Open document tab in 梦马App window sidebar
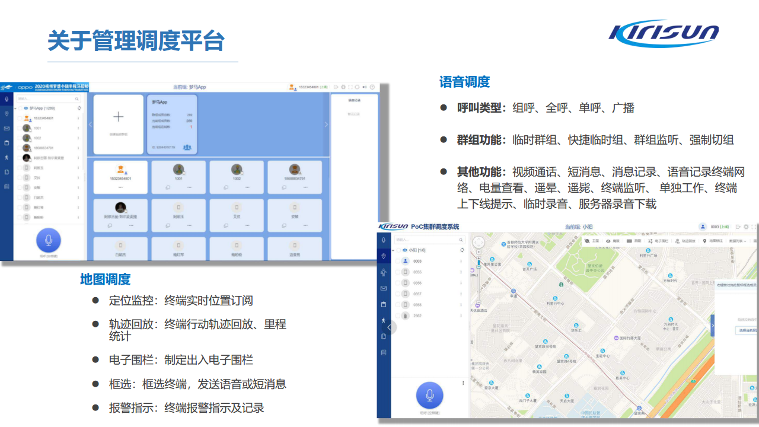Viewport: 759px width, 427px height. (7, 172)
